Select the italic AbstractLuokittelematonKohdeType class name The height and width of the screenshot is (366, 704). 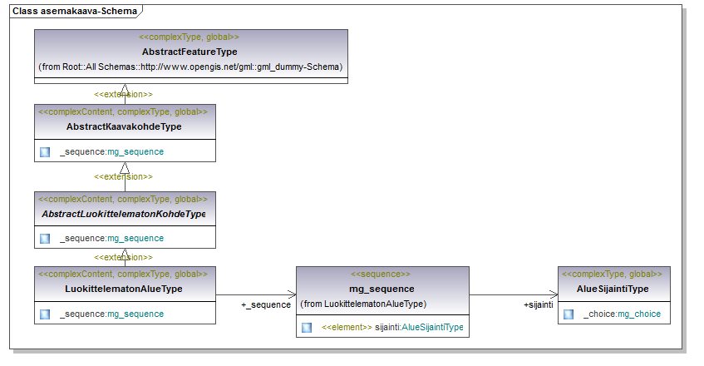[124, 214]
